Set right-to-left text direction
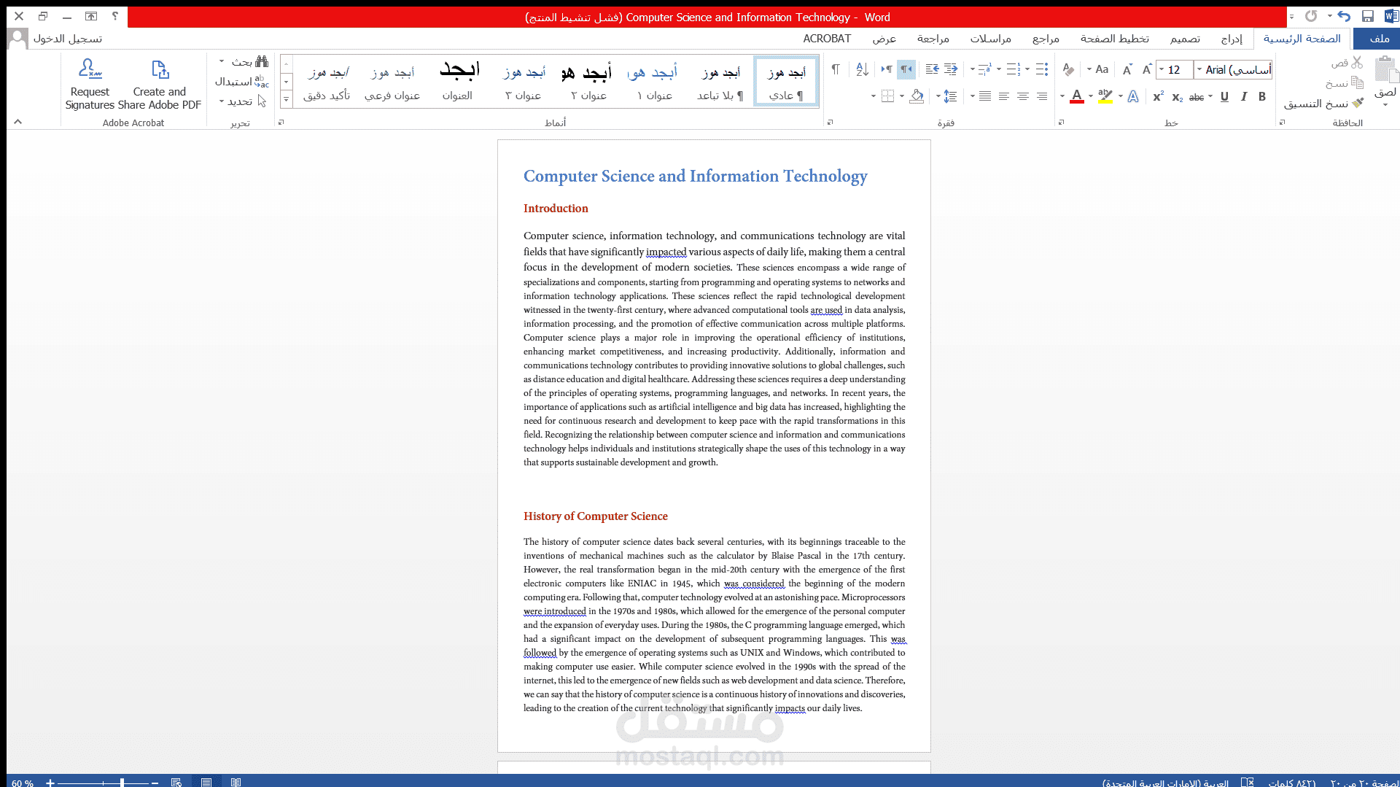The width and height of the screenshot is (1400, 787). pyautogui.click(x=906, y=69)
